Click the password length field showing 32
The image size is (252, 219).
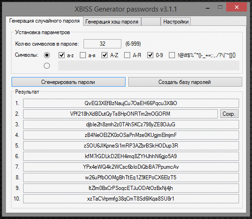coord(102,44)
